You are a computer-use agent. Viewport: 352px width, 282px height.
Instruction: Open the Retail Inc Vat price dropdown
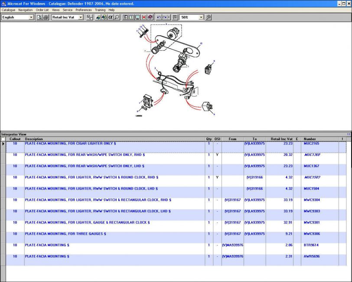click(81, 17)
